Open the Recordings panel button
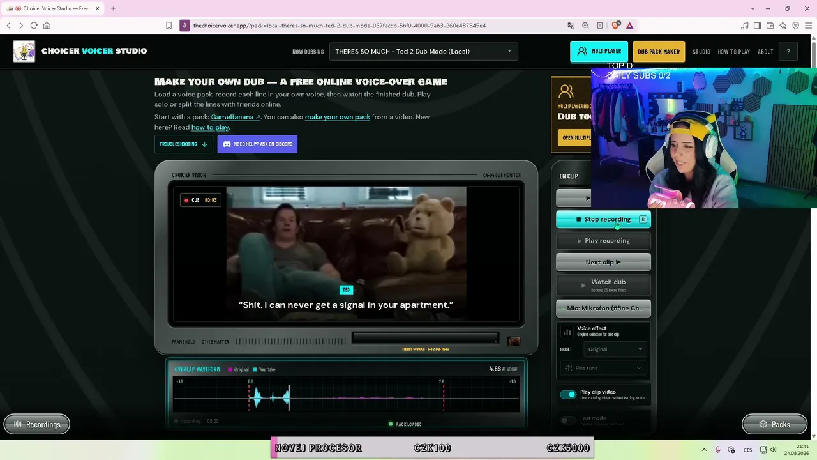Viewport: 817px width, 460px height. tap(37, 424)
